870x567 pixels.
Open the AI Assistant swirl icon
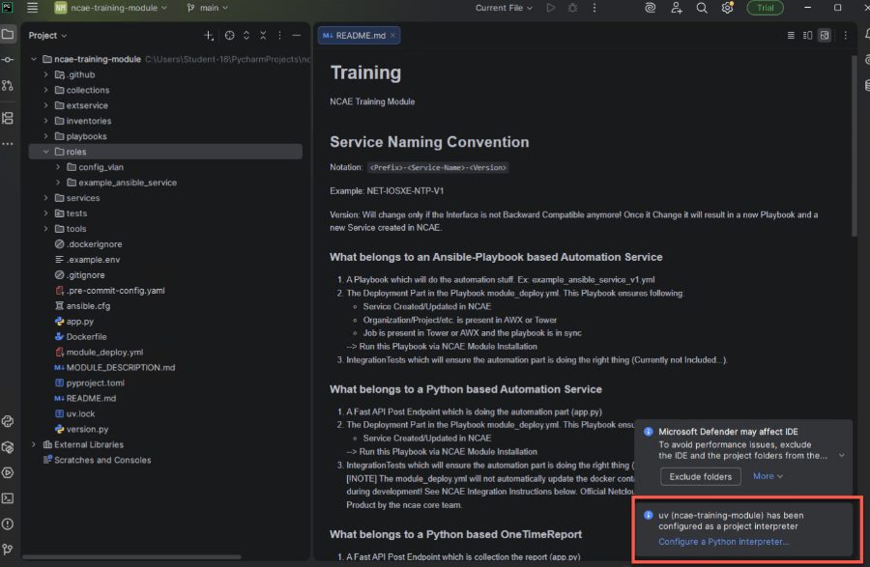click(x=651, y=8)
